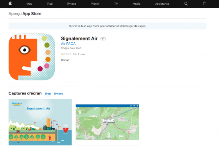The height and width of the screenshot is (149, 219).
Task: Click the Signalement Air app icon
Action: 32,57
